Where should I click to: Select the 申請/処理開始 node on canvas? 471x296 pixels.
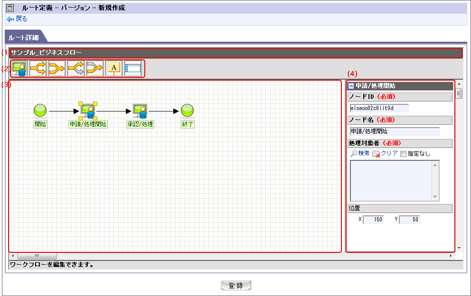click(88, 111)
